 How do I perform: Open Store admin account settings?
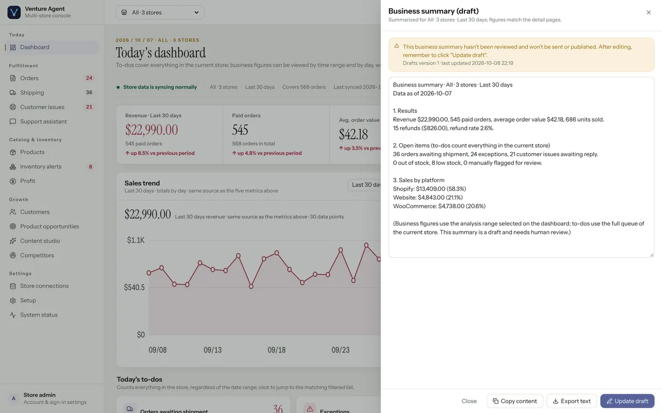point(52,398)
